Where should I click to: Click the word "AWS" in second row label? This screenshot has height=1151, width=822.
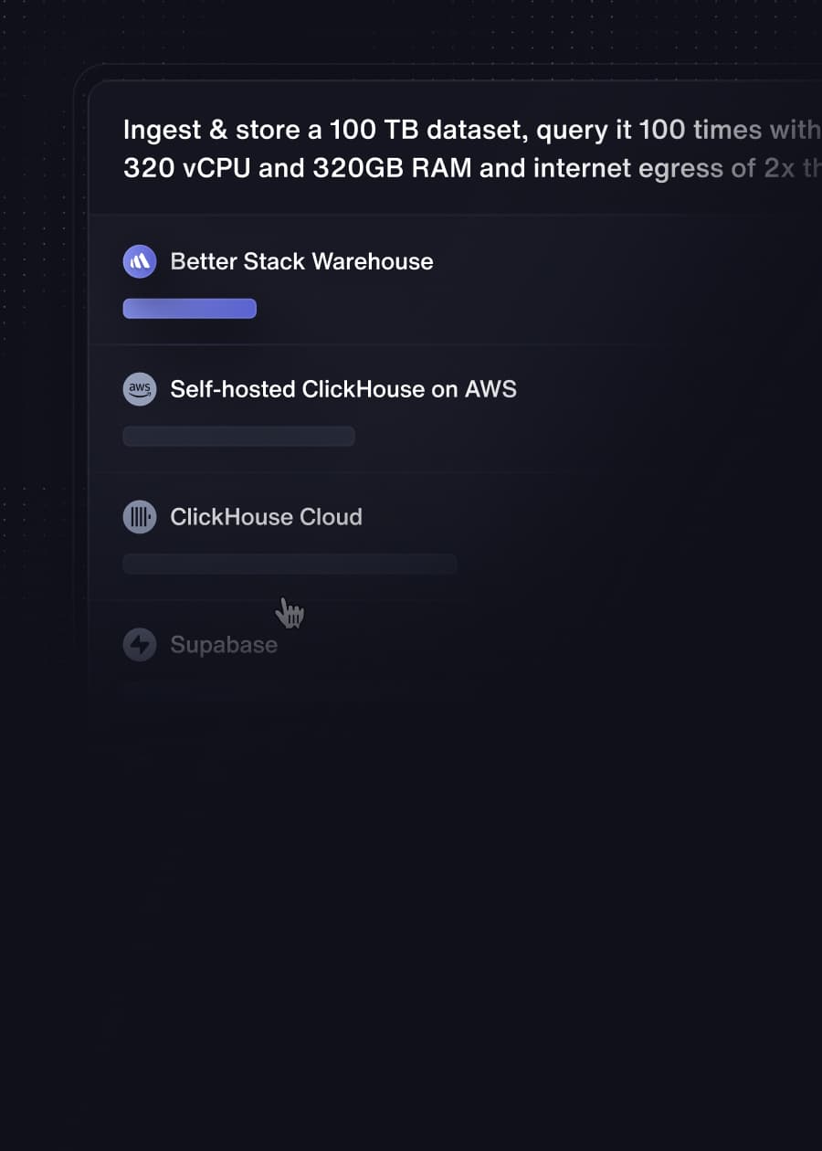pos(490,389)
